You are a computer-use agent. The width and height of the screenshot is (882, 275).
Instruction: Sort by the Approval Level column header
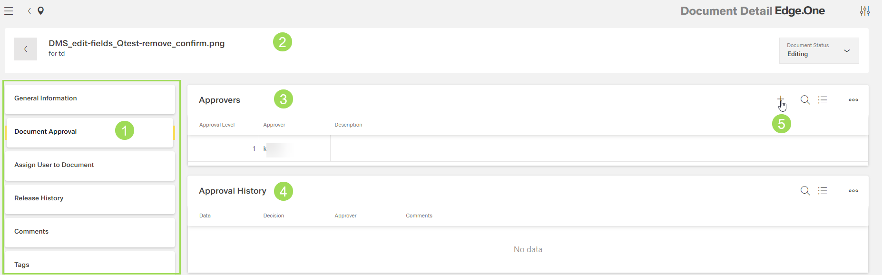pyautogui.click(x=217, y=125)
